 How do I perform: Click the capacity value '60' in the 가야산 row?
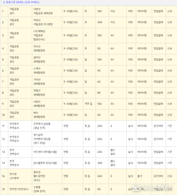[x=99, y=82]
